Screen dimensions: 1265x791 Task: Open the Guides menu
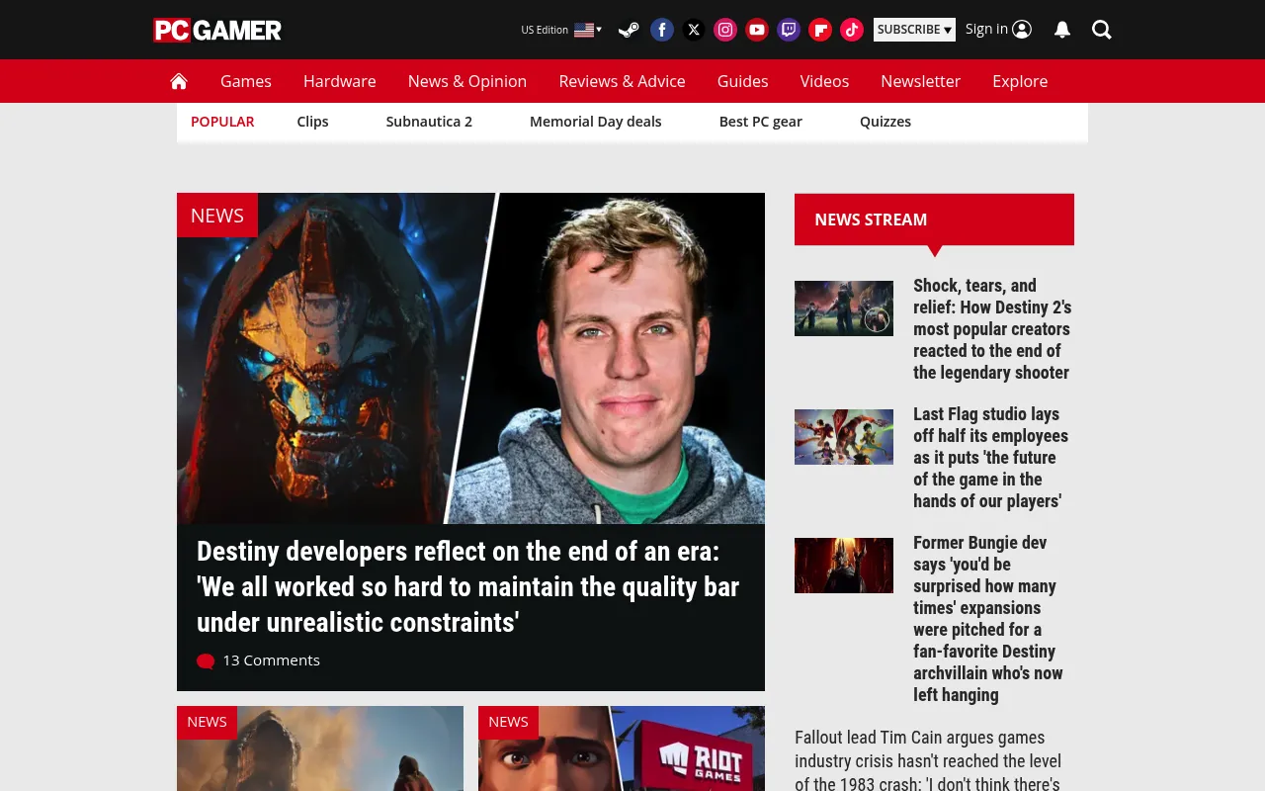[x=743, y=81]
